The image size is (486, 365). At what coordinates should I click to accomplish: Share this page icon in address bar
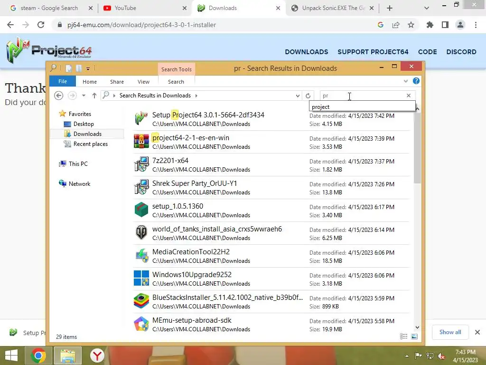[x=396, y=25]
